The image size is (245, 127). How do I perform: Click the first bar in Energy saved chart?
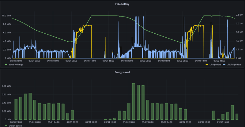click(x=16, y=109)
